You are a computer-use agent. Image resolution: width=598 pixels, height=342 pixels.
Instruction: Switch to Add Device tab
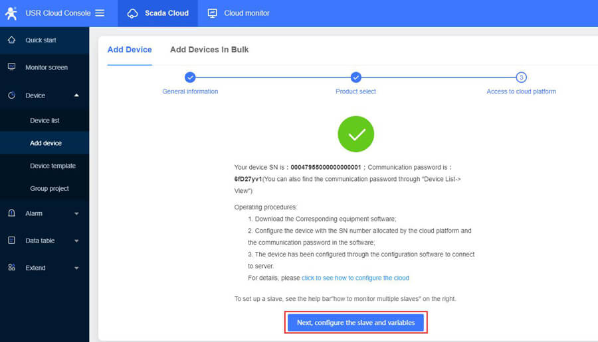pyautogui.click(x=130, y=50)
